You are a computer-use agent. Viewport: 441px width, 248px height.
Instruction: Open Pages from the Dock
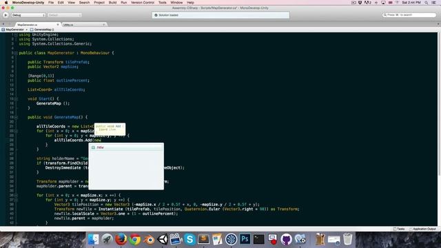pyautogui.click(x=217, y=239)
